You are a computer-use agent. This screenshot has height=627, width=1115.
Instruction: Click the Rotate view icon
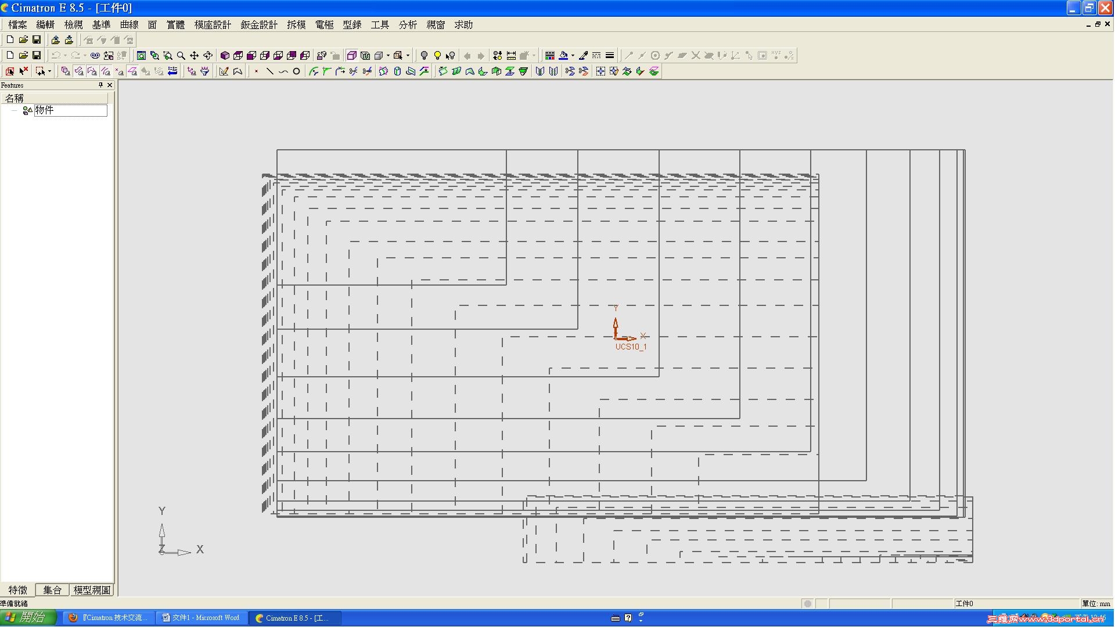[208, 56]
